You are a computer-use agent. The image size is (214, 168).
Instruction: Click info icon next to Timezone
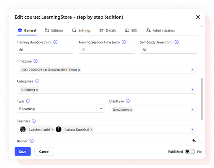click(35, 61)
